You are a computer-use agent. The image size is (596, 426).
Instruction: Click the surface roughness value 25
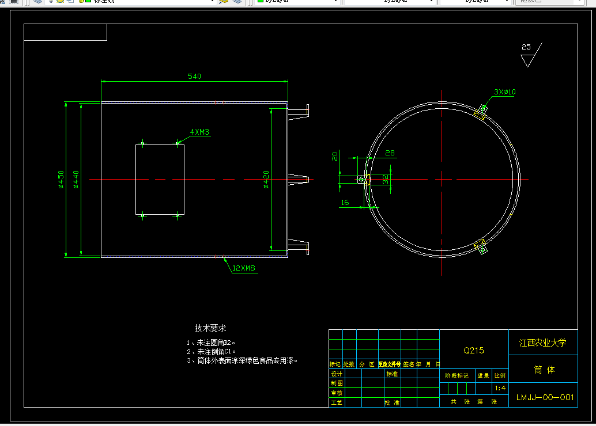tap(526, 47)
